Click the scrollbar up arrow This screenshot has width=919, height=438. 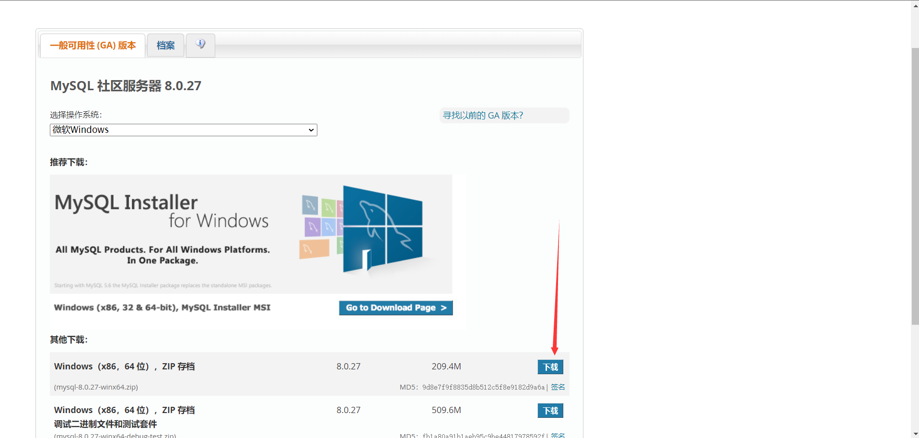coord(915,5)
